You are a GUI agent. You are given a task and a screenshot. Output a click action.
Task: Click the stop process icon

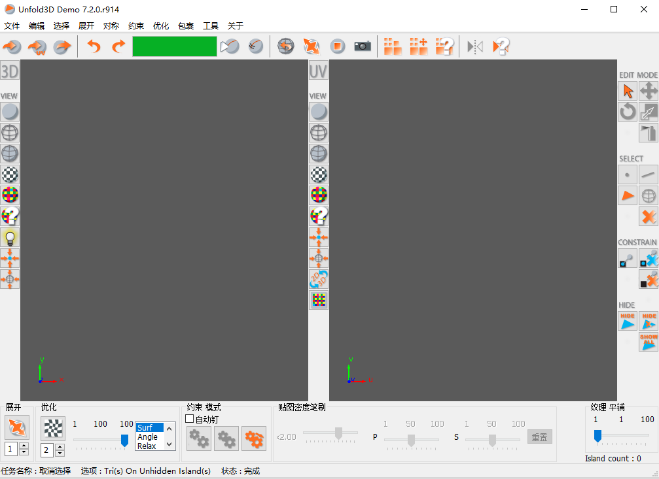pos(337,46)
